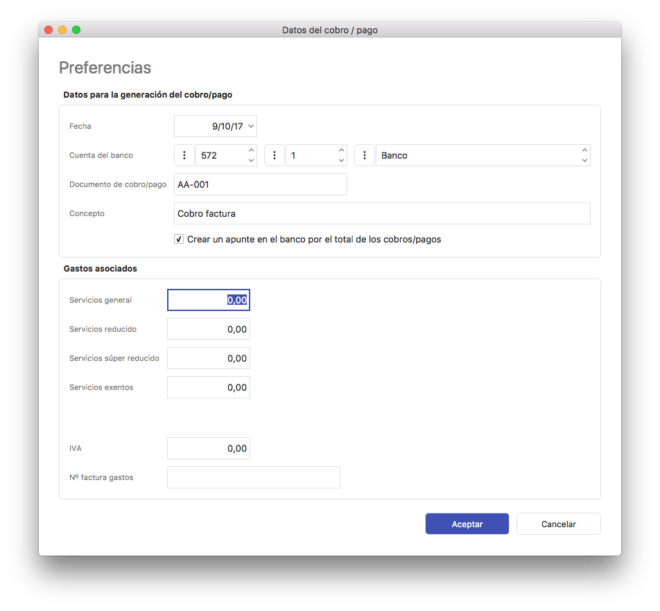Click the three-dot menu beside Banco field
Image resolution: width=660 pixels, height=611 pixels.
point(365,155)
